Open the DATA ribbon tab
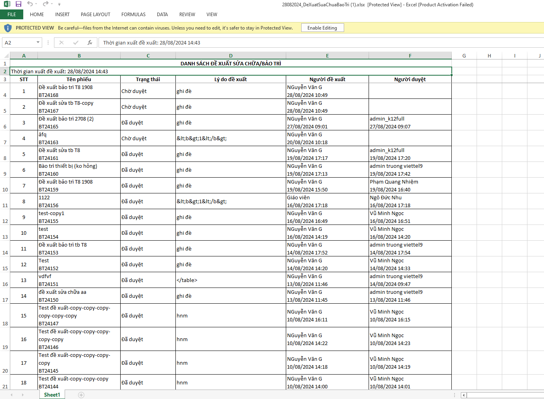The image size is (544, 399). (x=162, y=15)
